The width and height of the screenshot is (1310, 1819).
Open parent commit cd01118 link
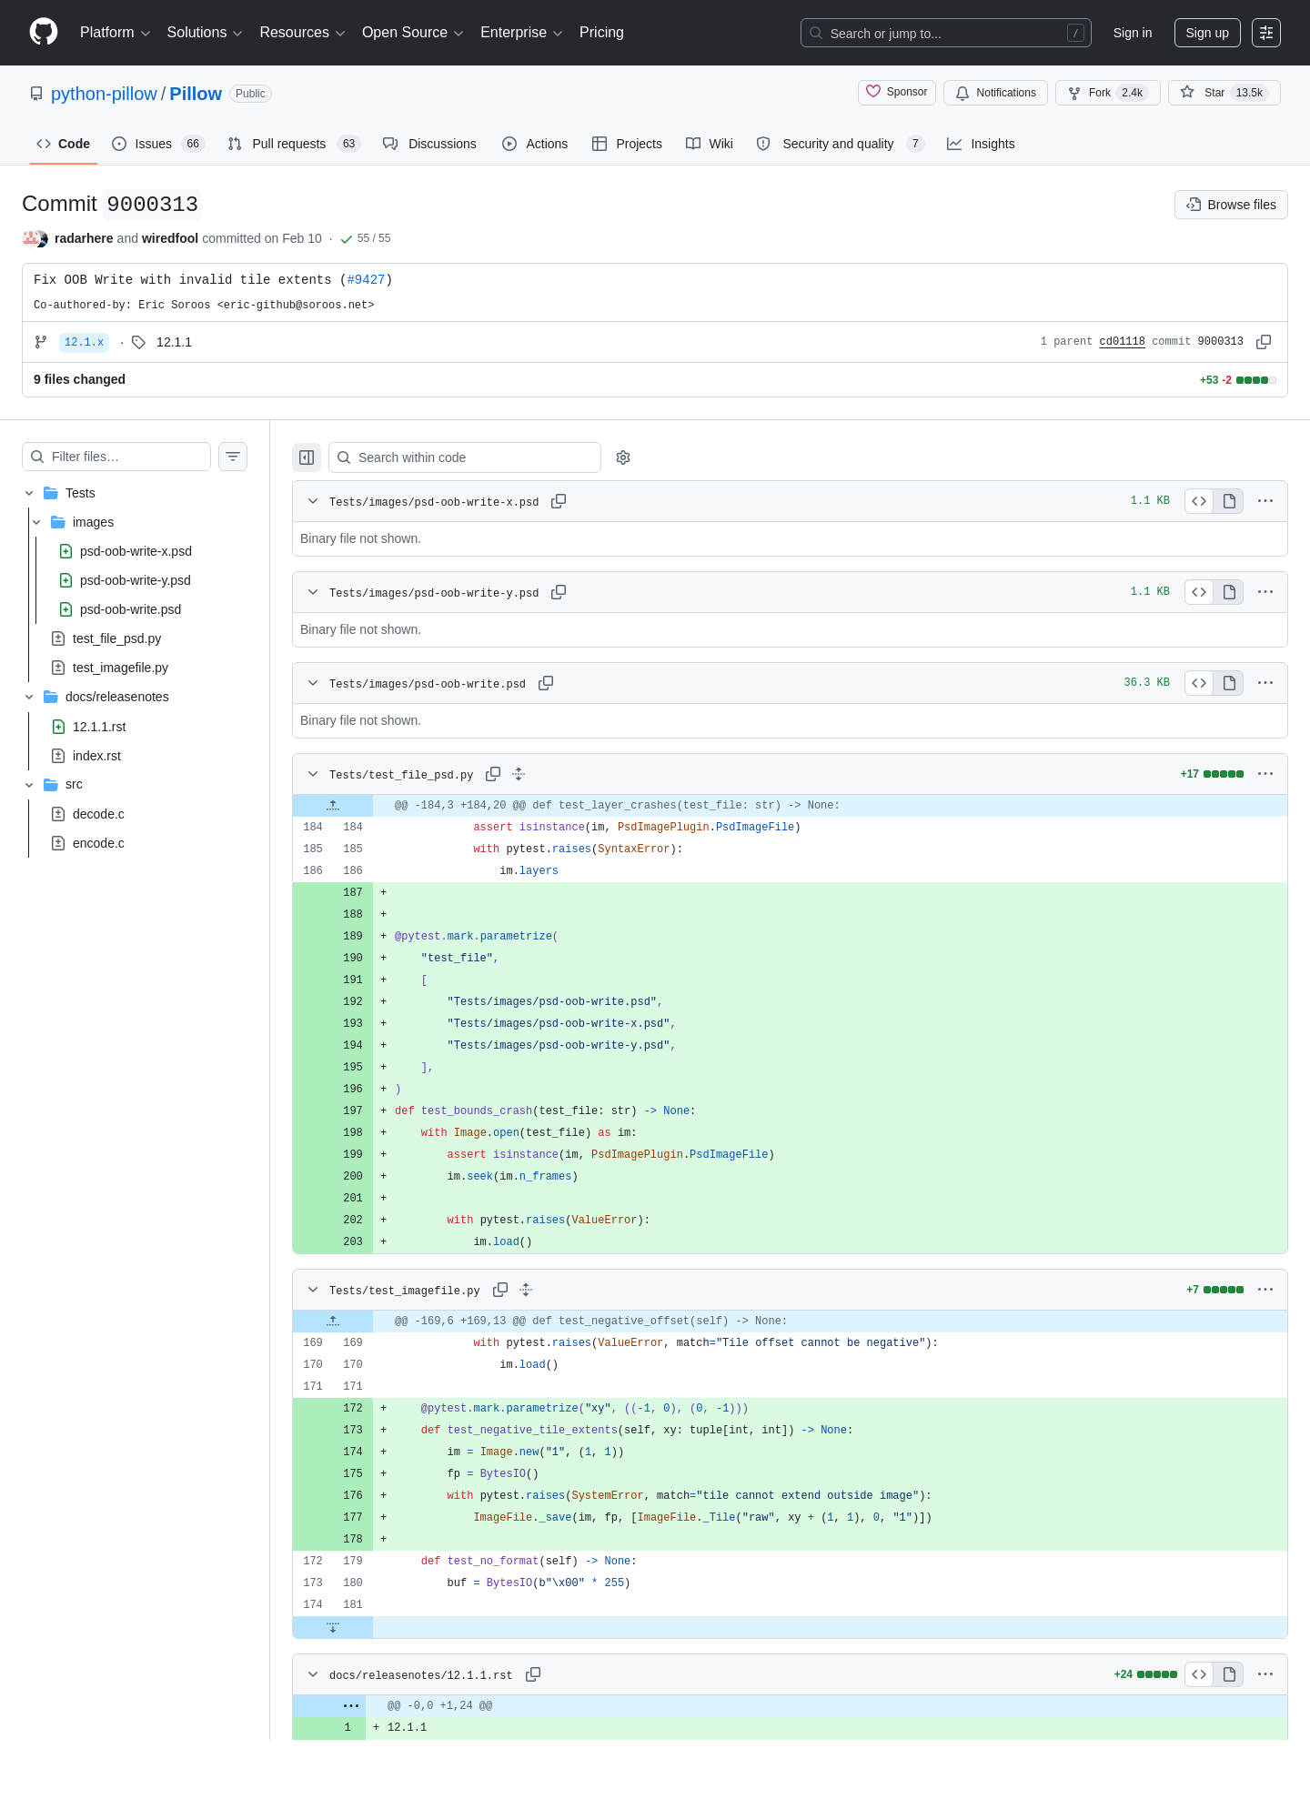tap(1122, 342)
